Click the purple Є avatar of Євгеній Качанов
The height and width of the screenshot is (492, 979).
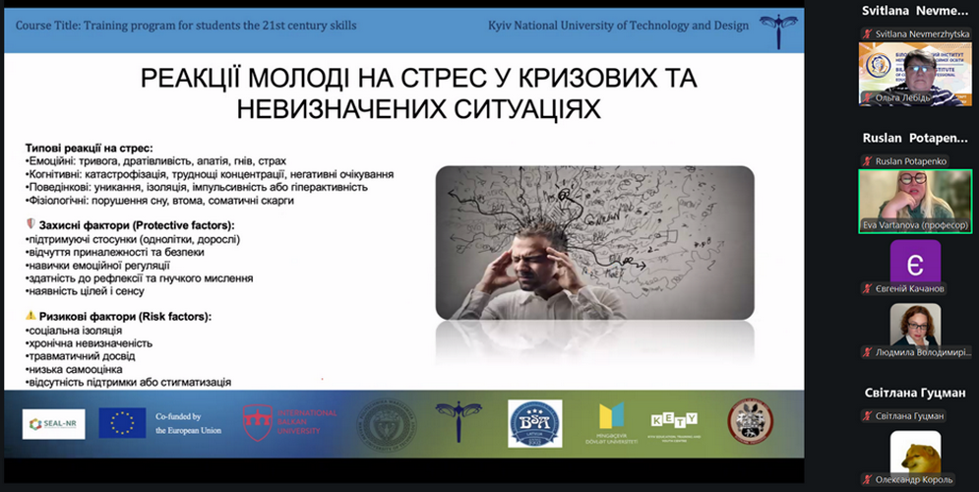pos(915,261)
